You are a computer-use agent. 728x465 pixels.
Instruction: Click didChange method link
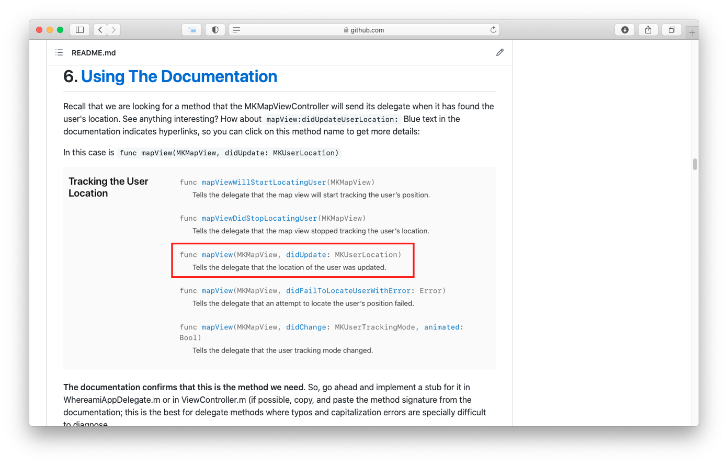point(306,327)
